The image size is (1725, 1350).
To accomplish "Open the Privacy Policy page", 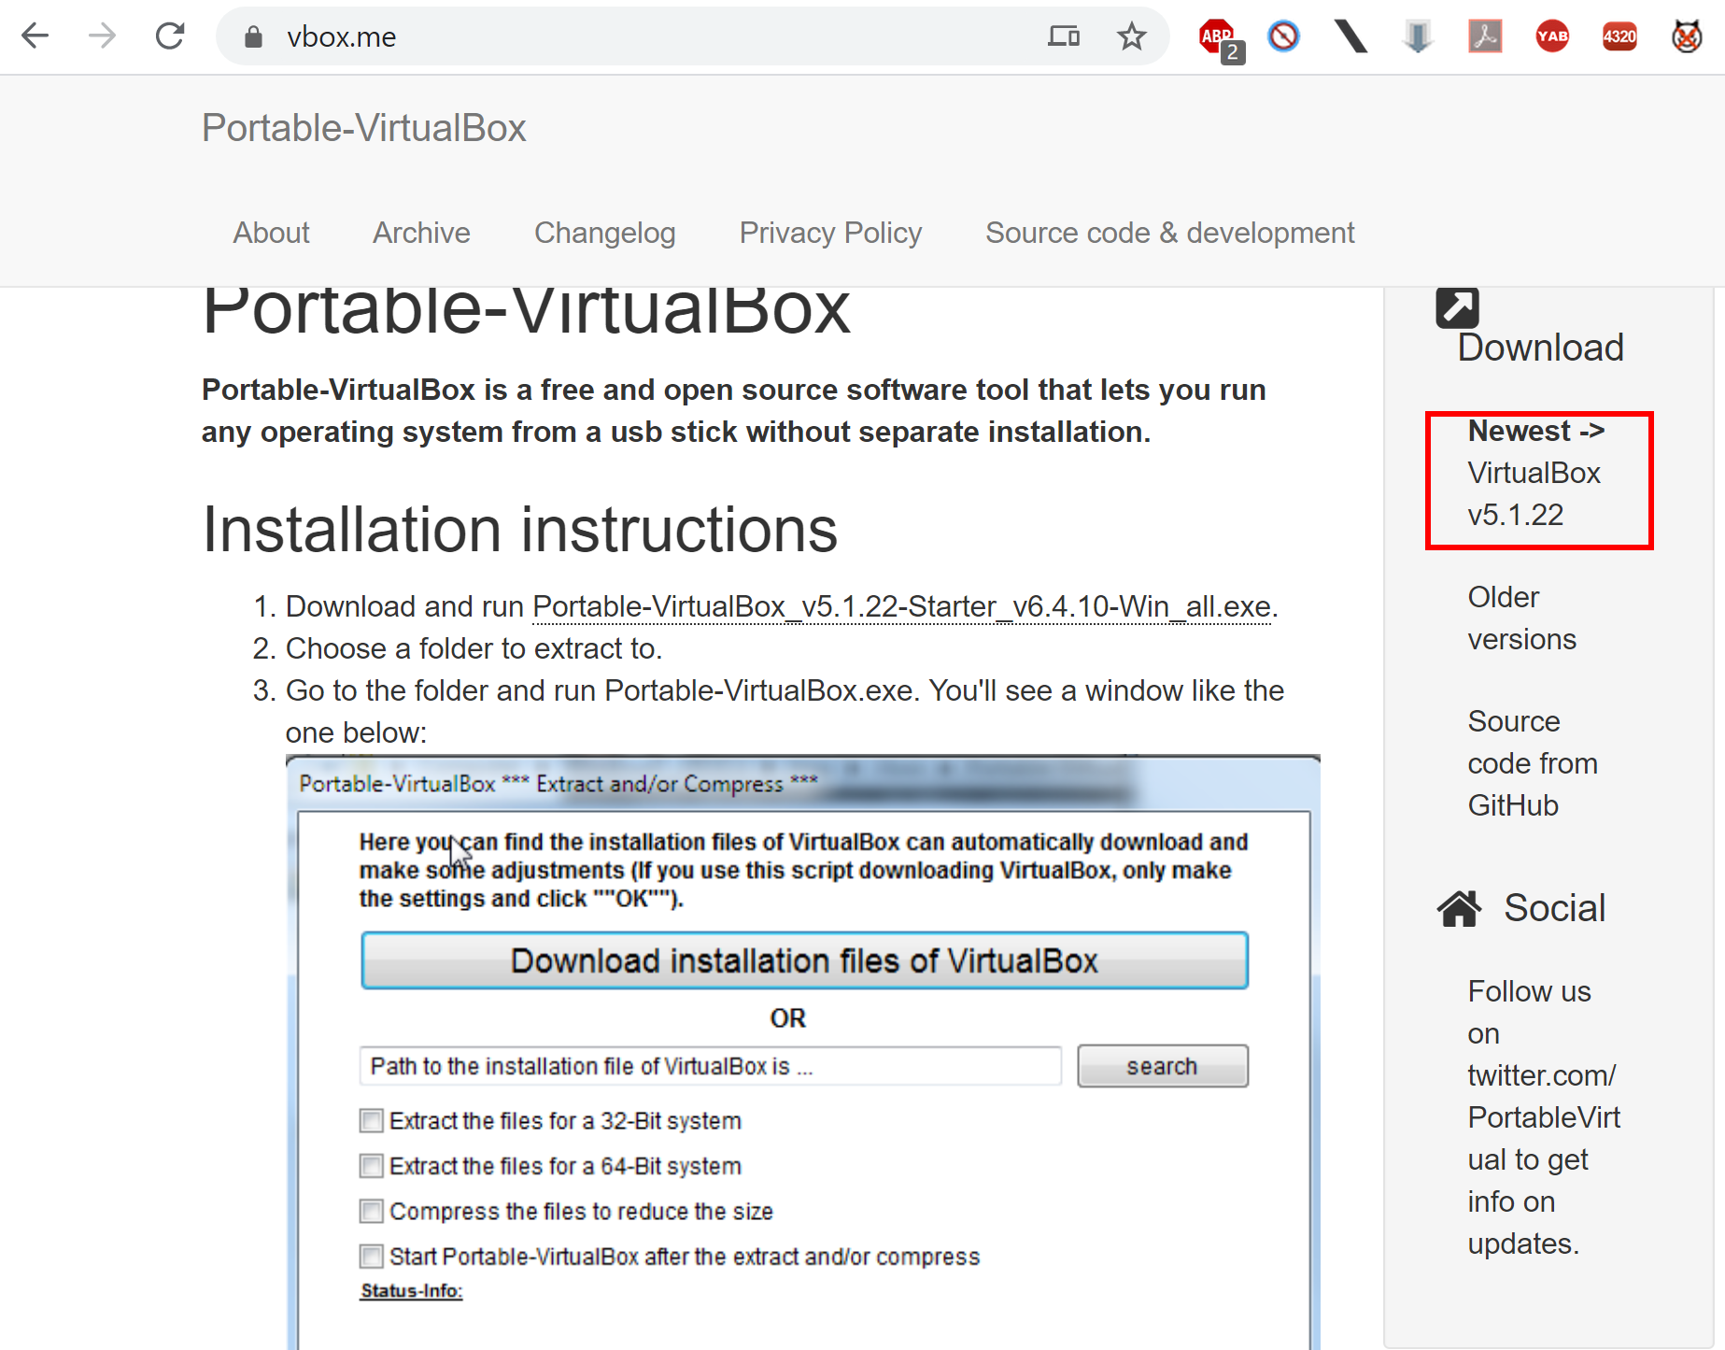I will pos(830,233).
